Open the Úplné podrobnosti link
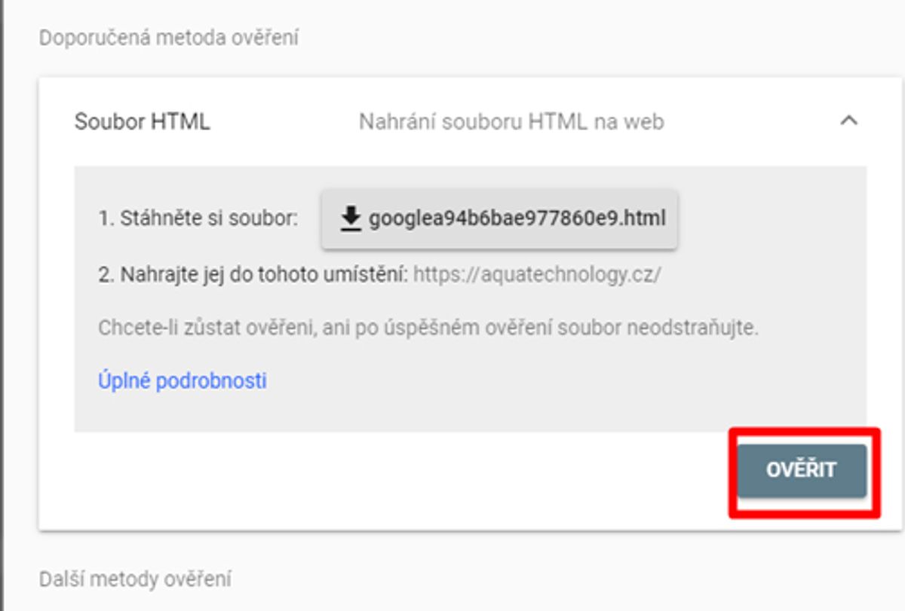 point(183,380)
